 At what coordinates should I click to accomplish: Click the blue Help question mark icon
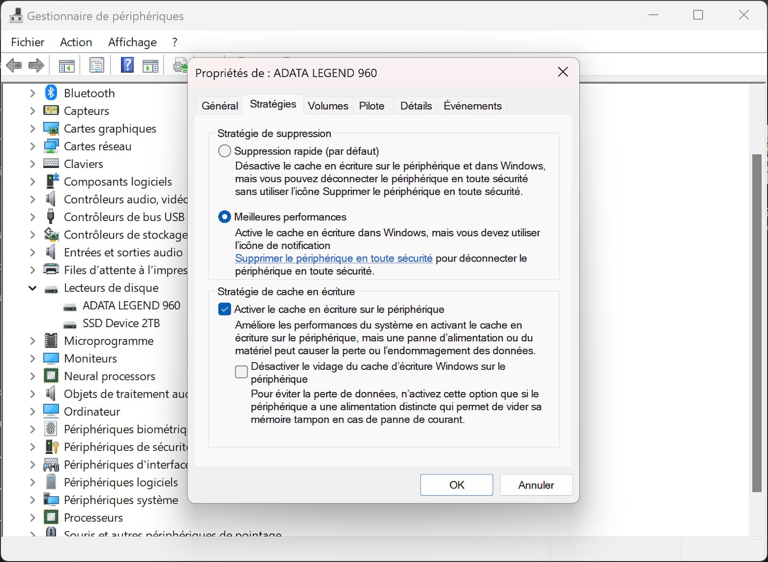[x=127, y=65]
